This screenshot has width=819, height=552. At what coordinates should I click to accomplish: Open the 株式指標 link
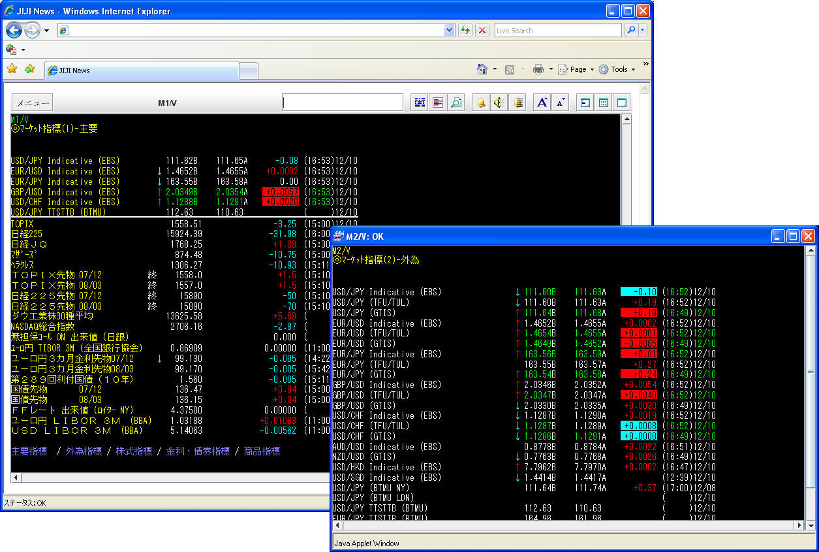(x=134, y=451)
